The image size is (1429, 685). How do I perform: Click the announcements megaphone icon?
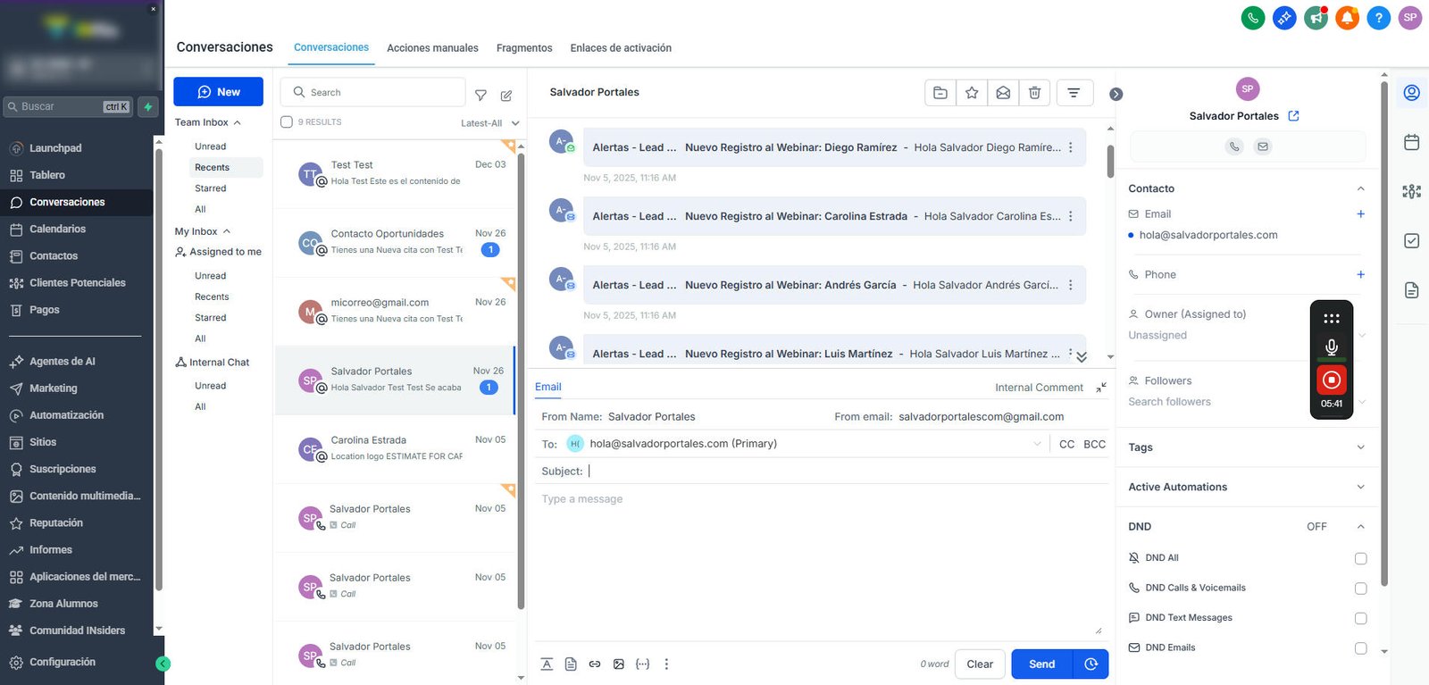click(x=1316, y=17)
